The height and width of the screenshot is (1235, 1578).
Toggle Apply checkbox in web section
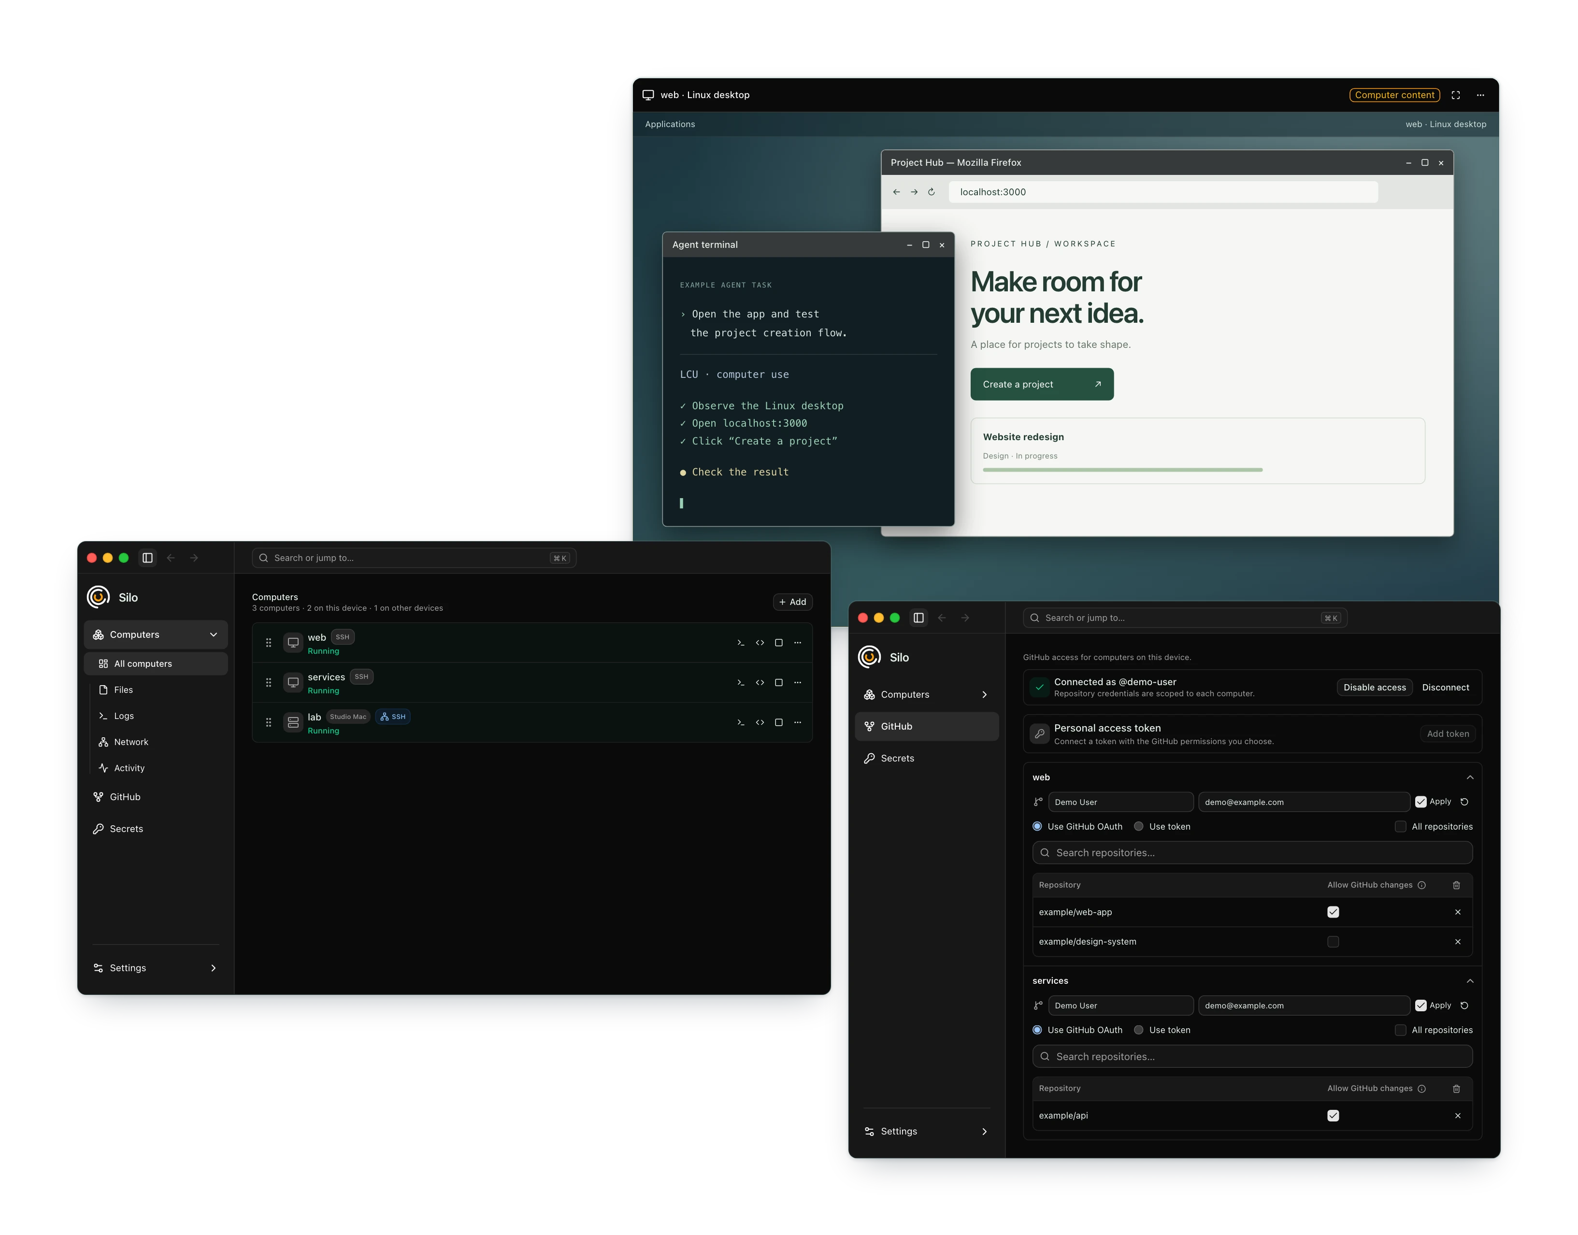point(1420,802)
